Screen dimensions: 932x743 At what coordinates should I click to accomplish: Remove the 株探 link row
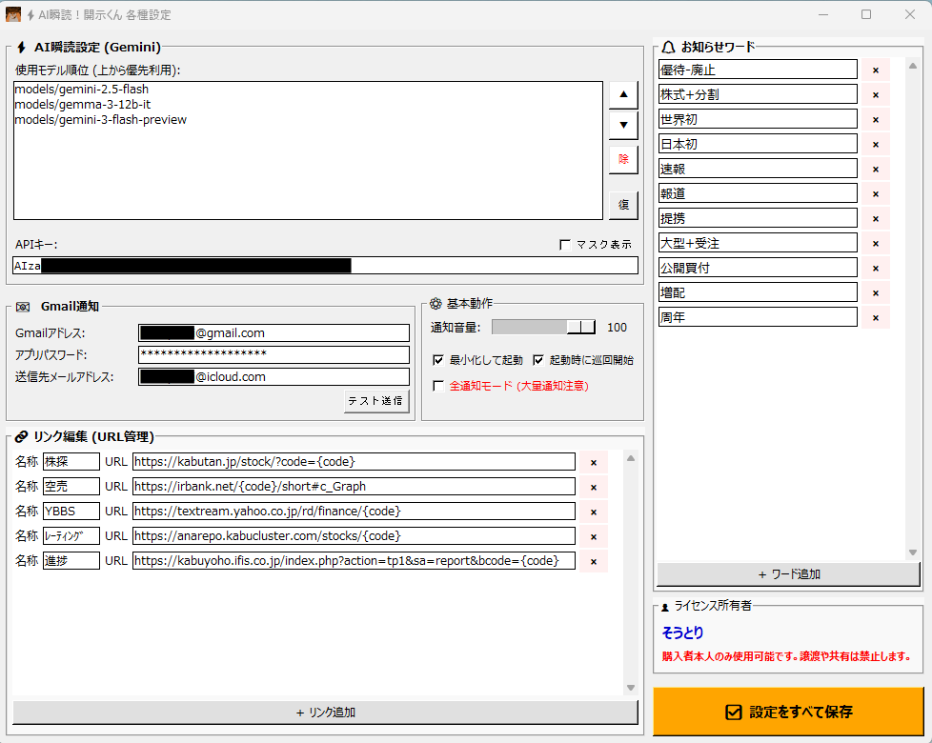pyautogui.click(x=593, y=463)
